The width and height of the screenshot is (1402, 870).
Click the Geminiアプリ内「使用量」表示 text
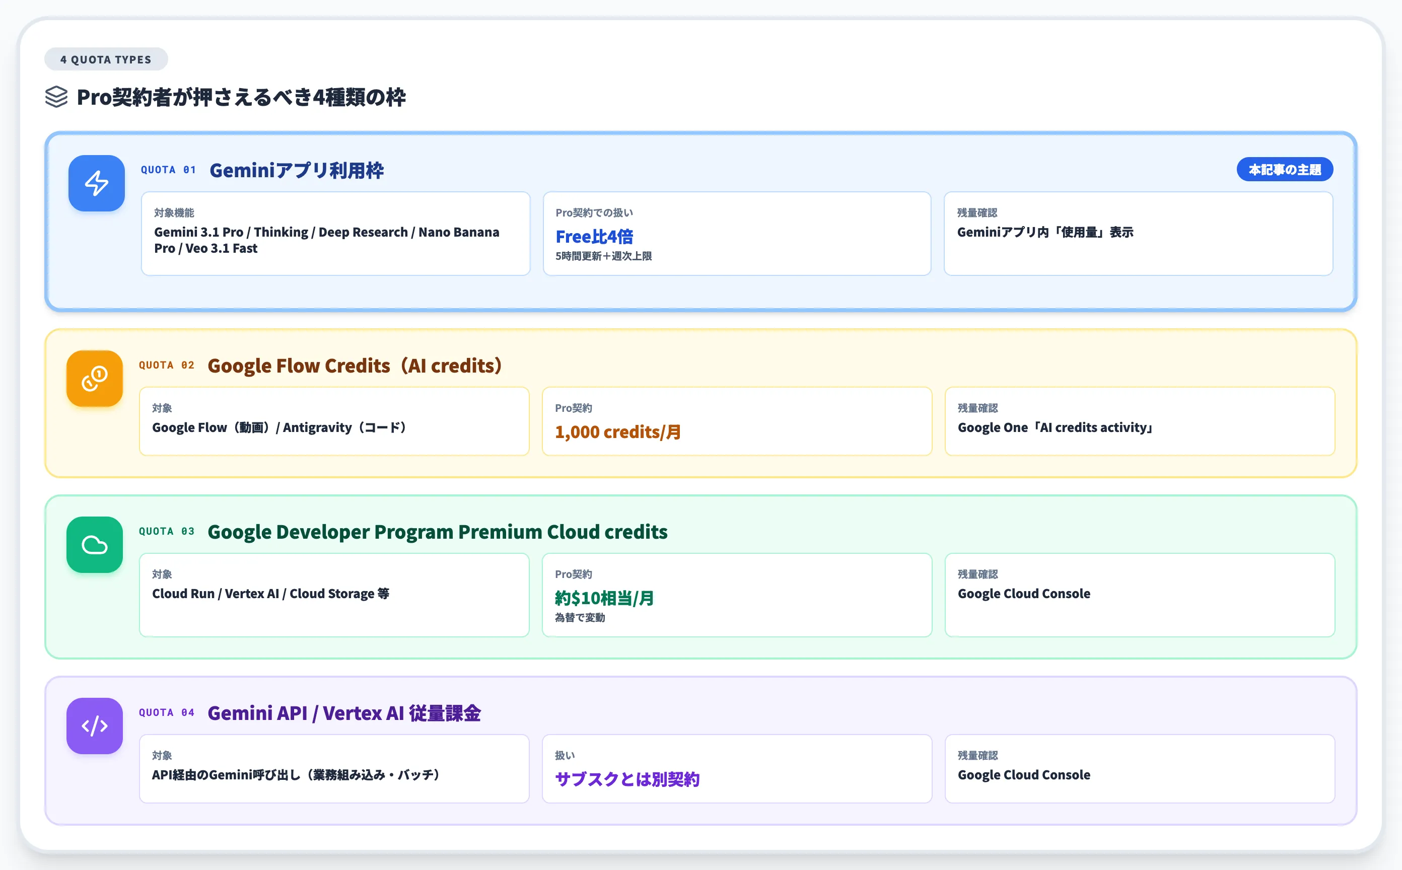tap(1045, 232)
